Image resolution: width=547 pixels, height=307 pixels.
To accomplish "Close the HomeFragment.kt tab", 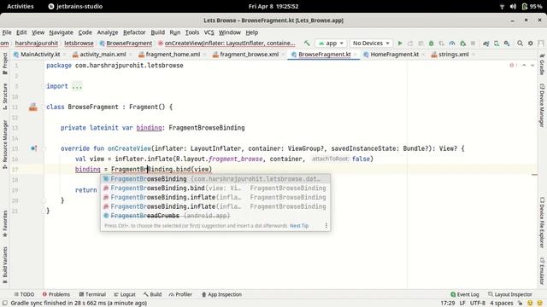I will click(x=424, y=55).
